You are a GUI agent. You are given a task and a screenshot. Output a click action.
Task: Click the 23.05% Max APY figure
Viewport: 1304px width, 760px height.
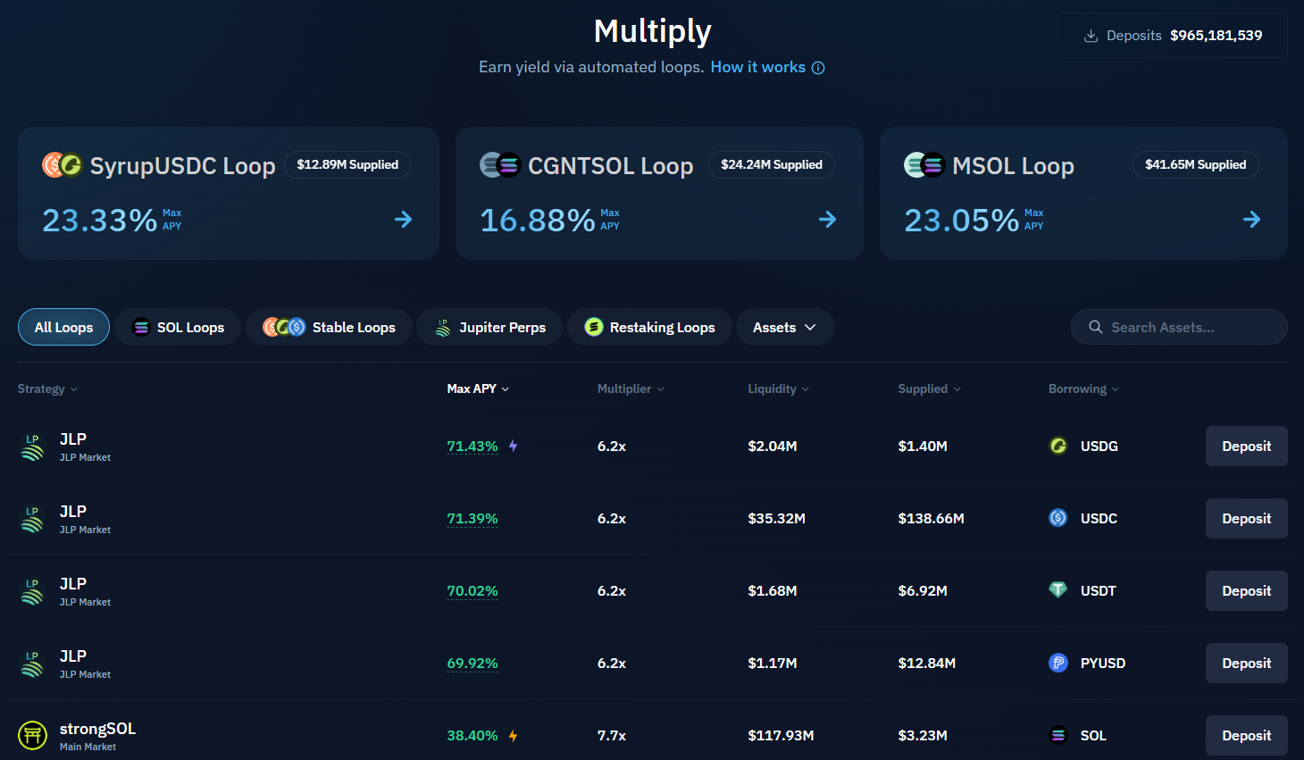[x=962, y=221]
